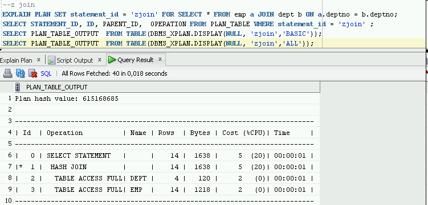The height and width of the screenshot is (205, 428).
Task: Select the HASH JOIN row in results
Action: tap(167, 167)
